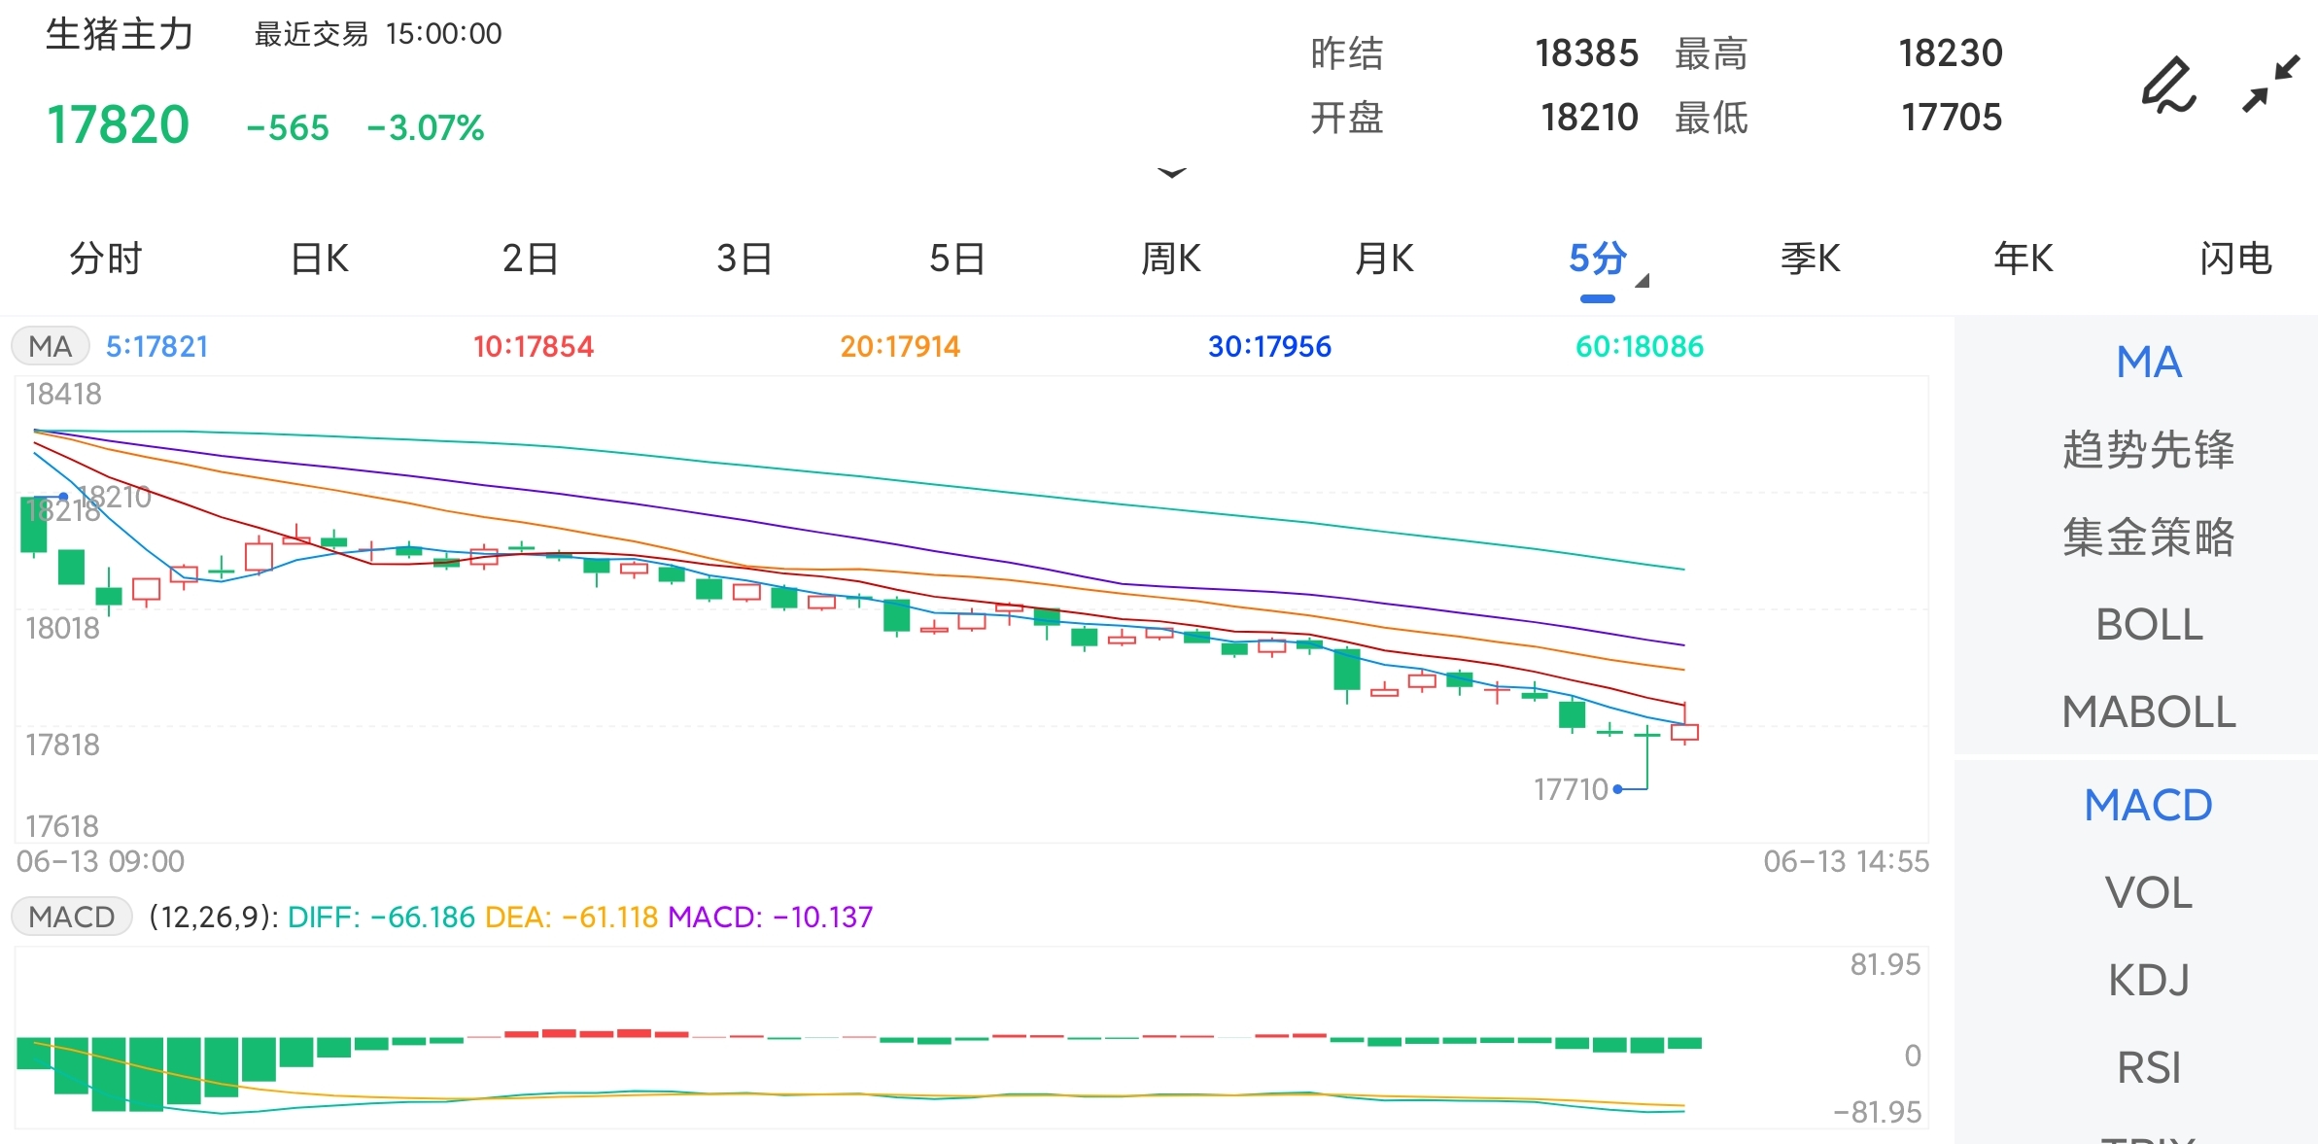Click the MA indicator pill above chart

click(x=51, y=346)
